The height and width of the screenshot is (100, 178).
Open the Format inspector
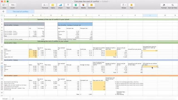pyautogui.click(x=164, y=5)
